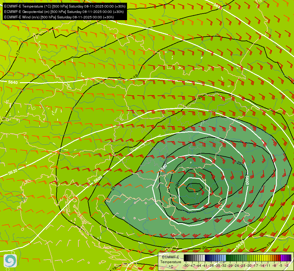294x271 pixels.
Task: Click the -17 isotherm label on the map
Action: click(18, 54)
